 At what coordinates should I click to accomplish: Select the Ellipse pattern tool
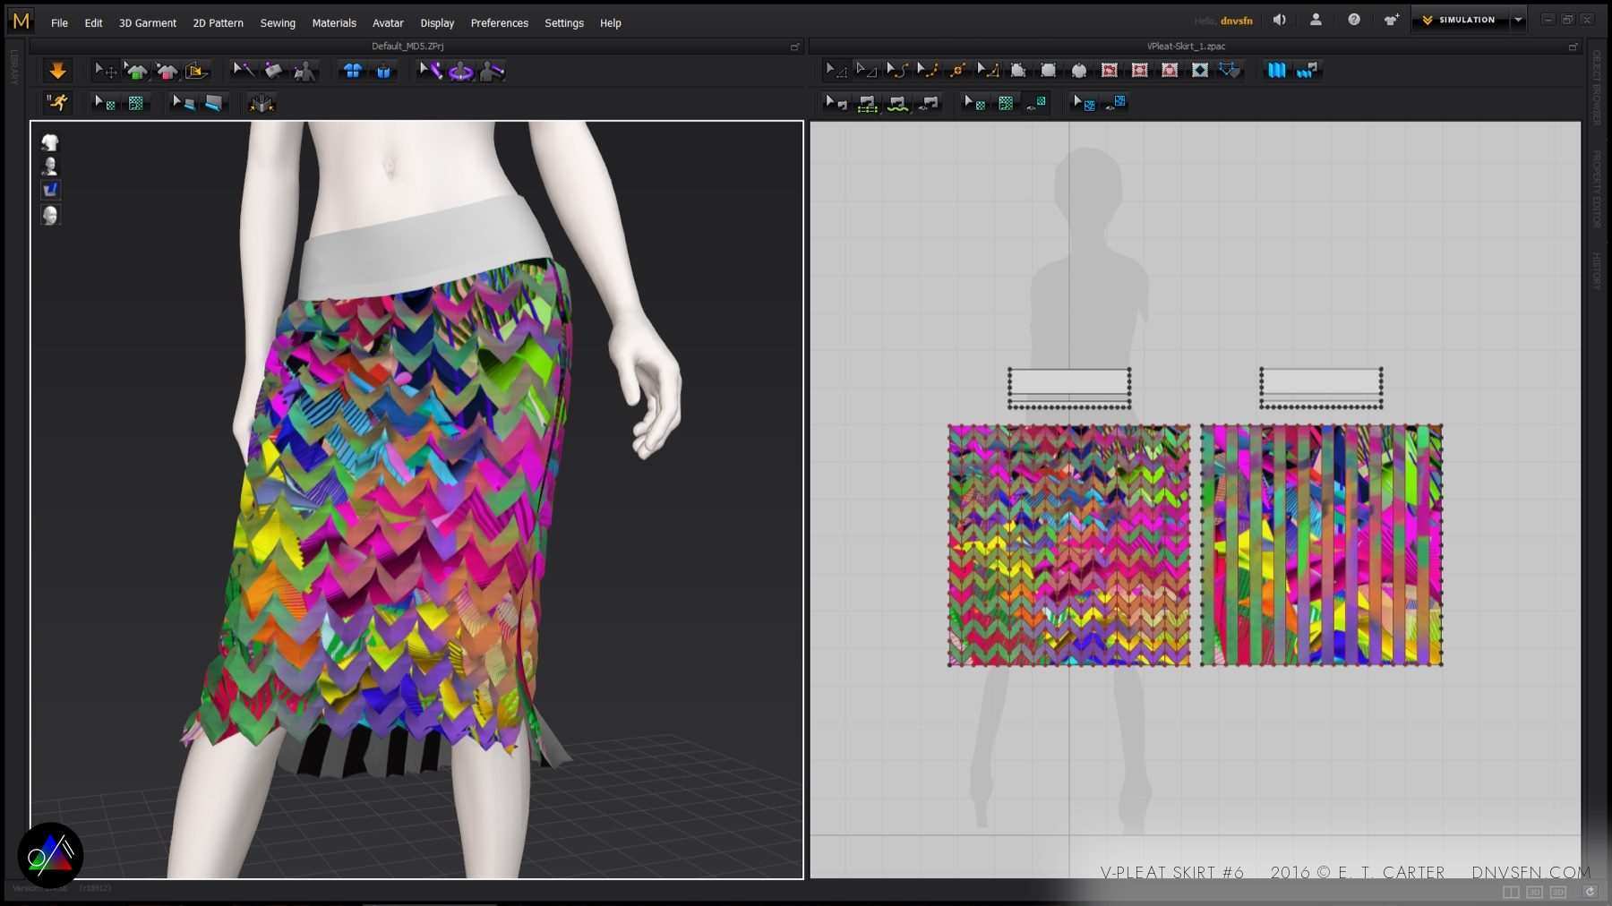[1079, 70]
